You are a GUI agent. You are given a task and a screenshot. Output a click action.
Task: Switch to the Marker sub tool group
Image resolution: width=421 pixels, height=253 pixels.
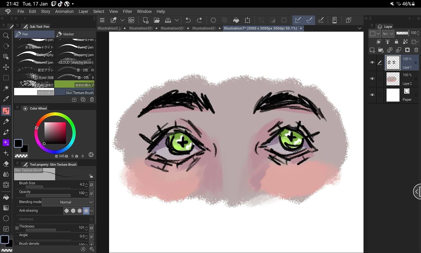pyautogui.click(x=75, y=34)
